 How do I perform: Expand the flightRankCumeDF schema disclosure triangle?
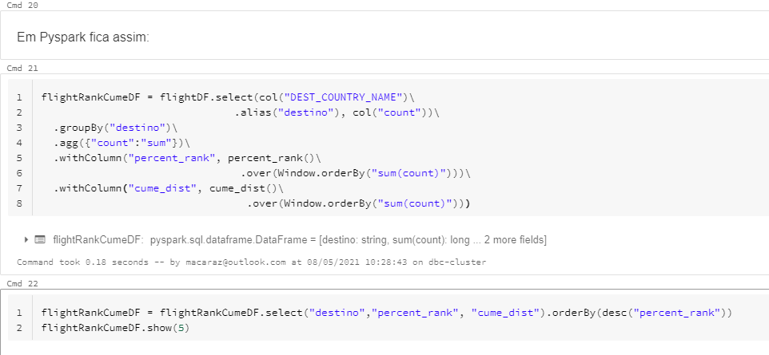(27, 239)
